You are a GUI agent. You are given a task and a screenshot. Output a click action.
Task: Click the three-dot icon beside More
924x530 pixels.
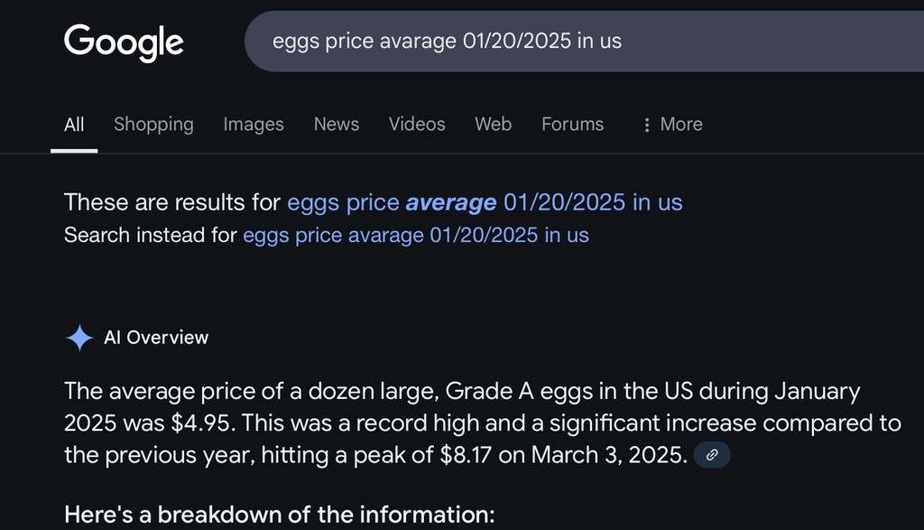[646, 126]
